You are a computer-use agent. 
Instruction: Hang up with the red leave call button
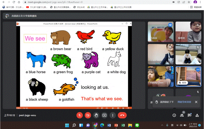[x=122, y=115]
